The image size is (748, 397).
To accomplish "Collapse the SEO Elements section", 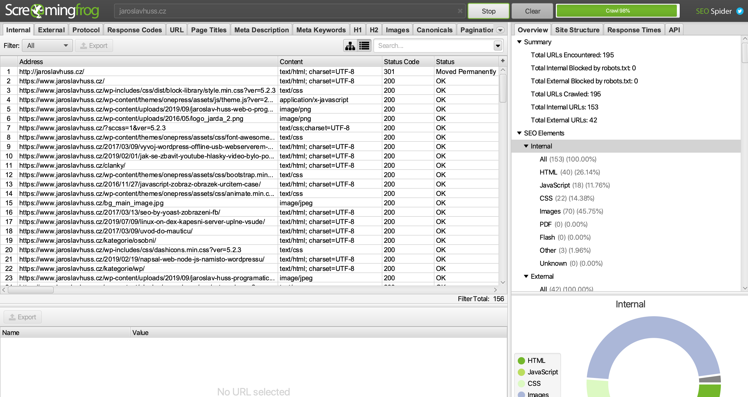I will (x=519, y=133).
